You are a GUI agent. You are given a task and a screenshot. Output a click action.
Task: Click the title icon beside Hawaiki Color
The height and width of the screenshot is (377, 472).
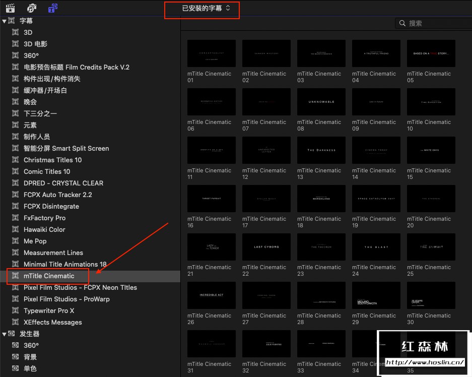(x=15, y=229)
